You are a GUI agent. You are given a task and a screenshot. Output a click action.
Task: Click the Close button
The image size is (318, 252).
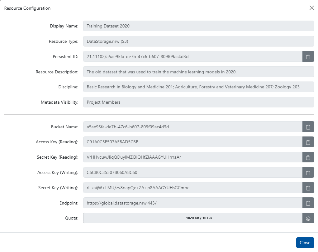305,243
